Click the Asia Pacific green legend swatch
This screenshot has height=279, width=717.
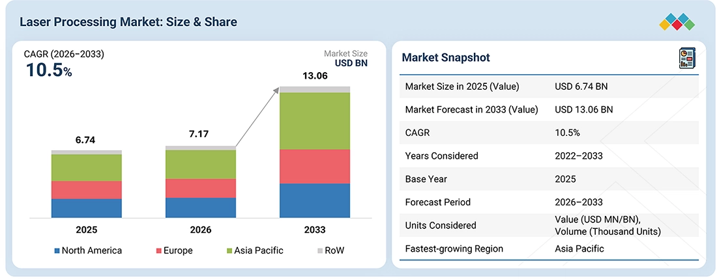(229, 251)
